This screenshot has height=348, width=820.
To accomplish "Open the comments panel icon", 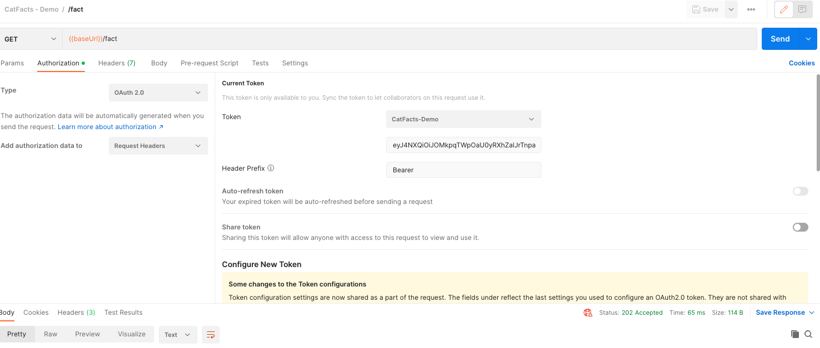I will click(802, 9).
